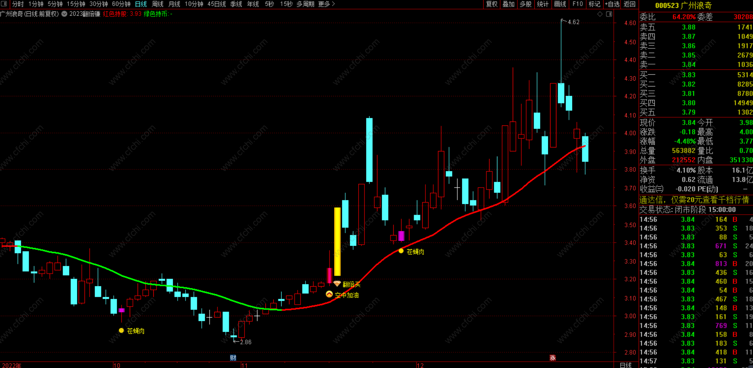Add stock via +自选 button
The height and width of the screenshot is (368, 753).
[x=612, y=4]
